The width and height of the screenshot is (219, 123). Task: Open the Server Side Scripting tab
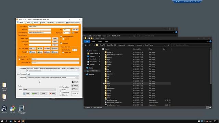click(73, 23)
